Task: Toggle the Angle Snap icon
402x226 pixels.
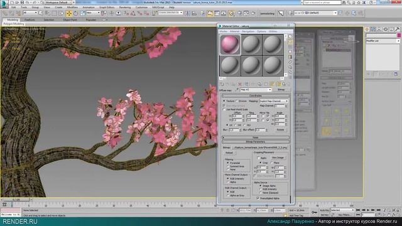Action: 133,13
